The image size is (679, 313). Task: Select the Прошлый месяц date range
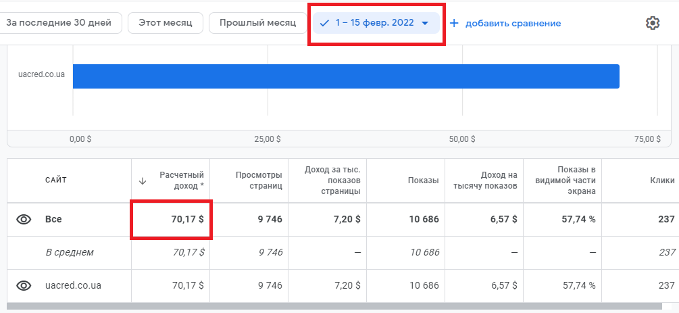tap(257, 23)
